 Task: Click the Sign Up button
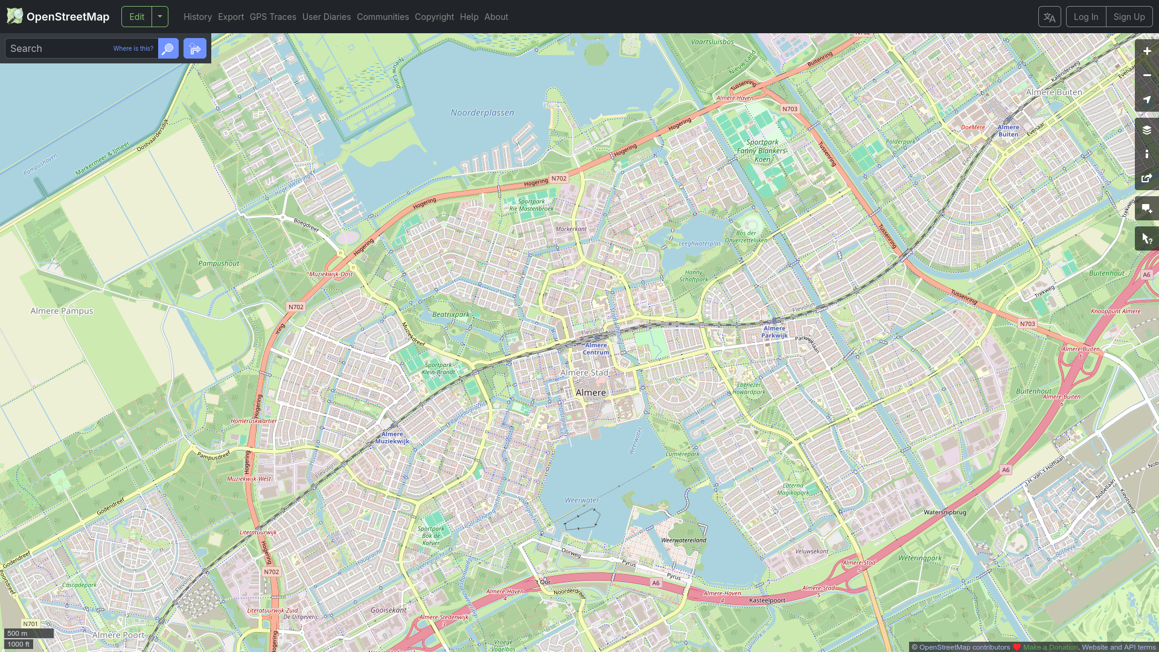1129,17
